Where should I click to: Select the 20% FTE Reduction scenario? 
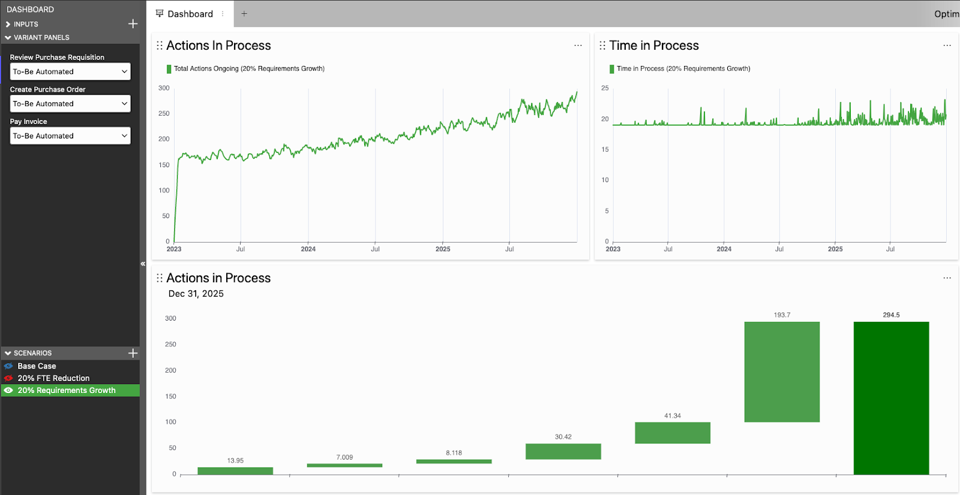tap(53, 378)
